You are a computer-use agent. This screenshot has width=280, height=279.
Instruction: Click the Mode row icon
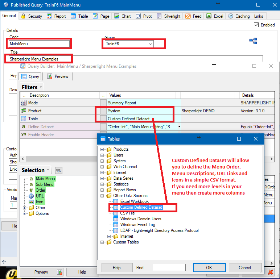pyautogui.click(x=24, y=103)
